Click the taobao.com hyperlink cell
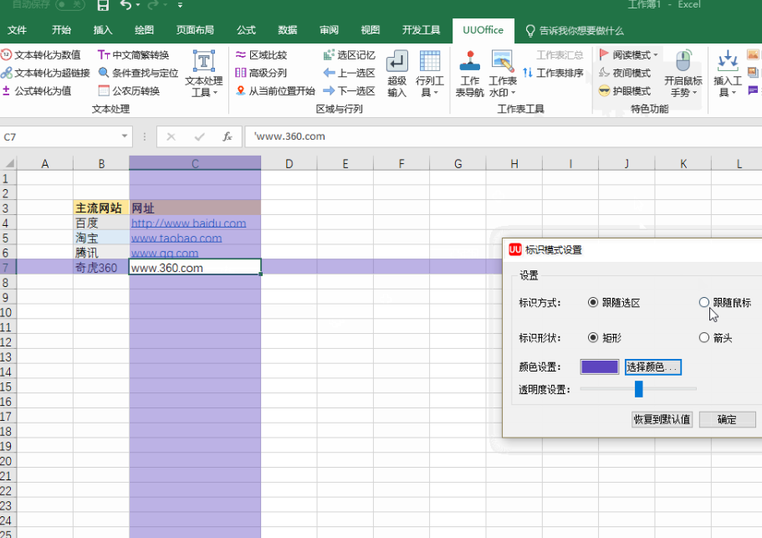Image resolution: width=762 pixels, height=538 pixels. point(176,238)
